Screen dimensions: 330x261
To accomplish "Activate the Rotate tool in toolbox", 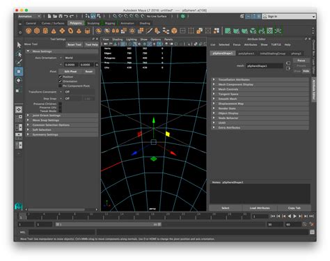I will coord(19,81).
